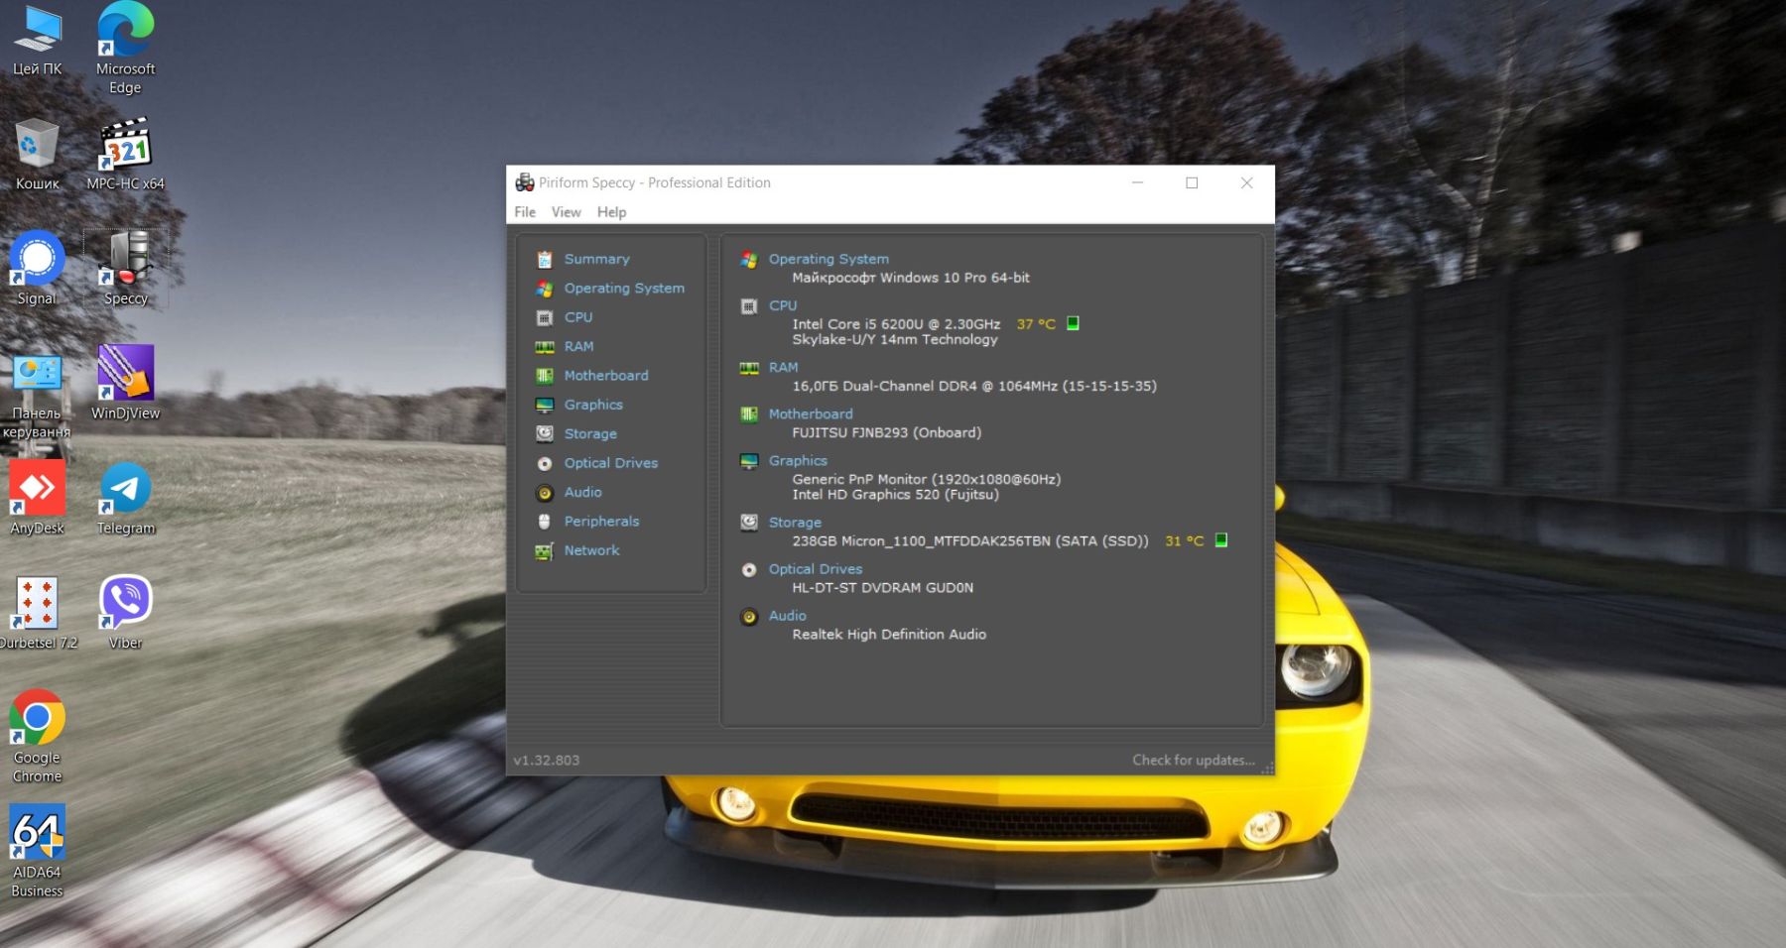This screenshot has height=948, width=1786.
Task: Open the View menu
Action: tap(567, 212)
